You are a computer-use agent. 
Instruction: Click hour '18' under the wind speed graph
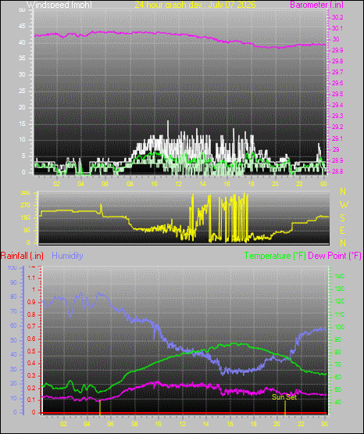251,184
